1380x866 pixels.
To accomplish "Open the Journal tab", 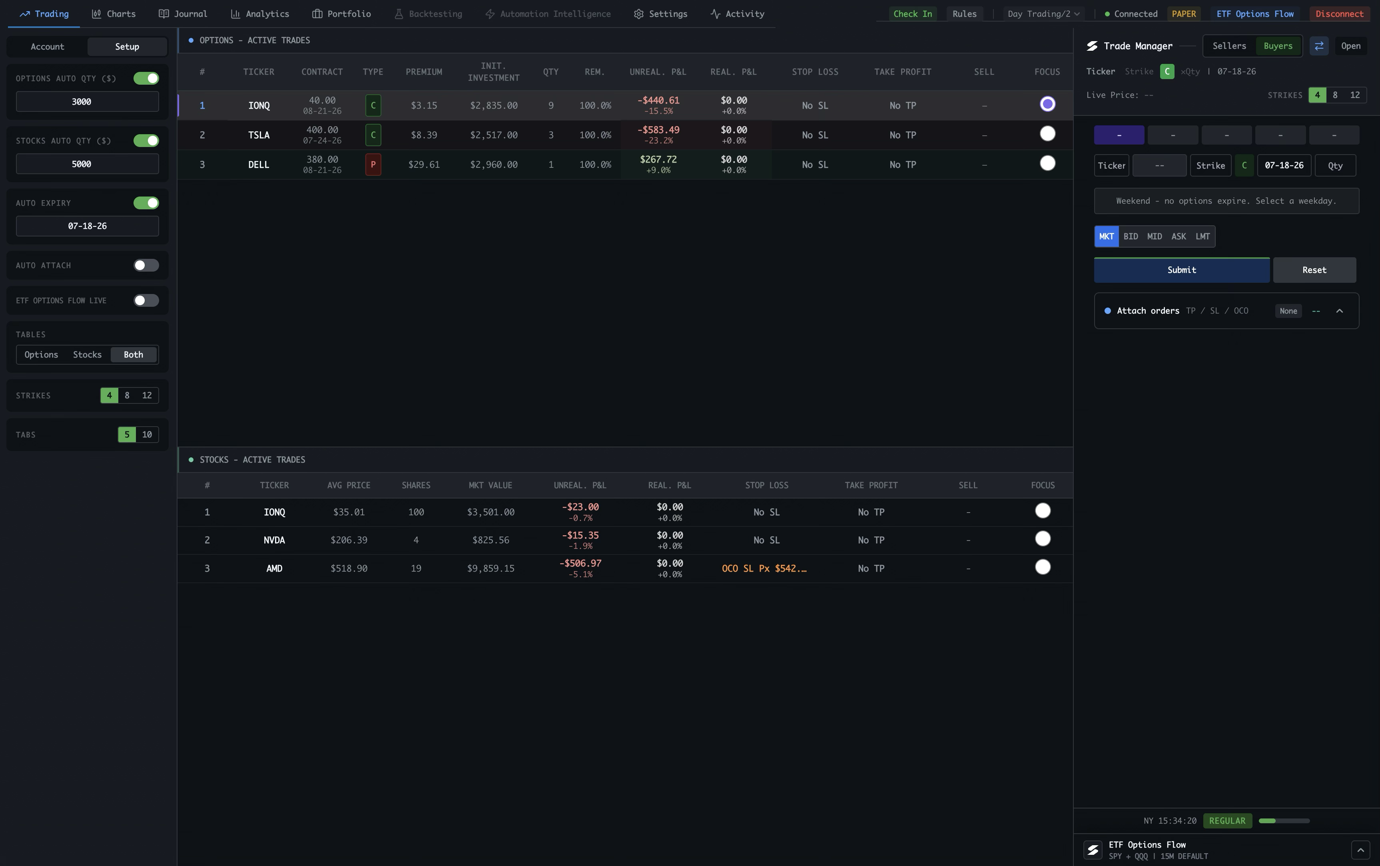I will [x=183, y=14].
